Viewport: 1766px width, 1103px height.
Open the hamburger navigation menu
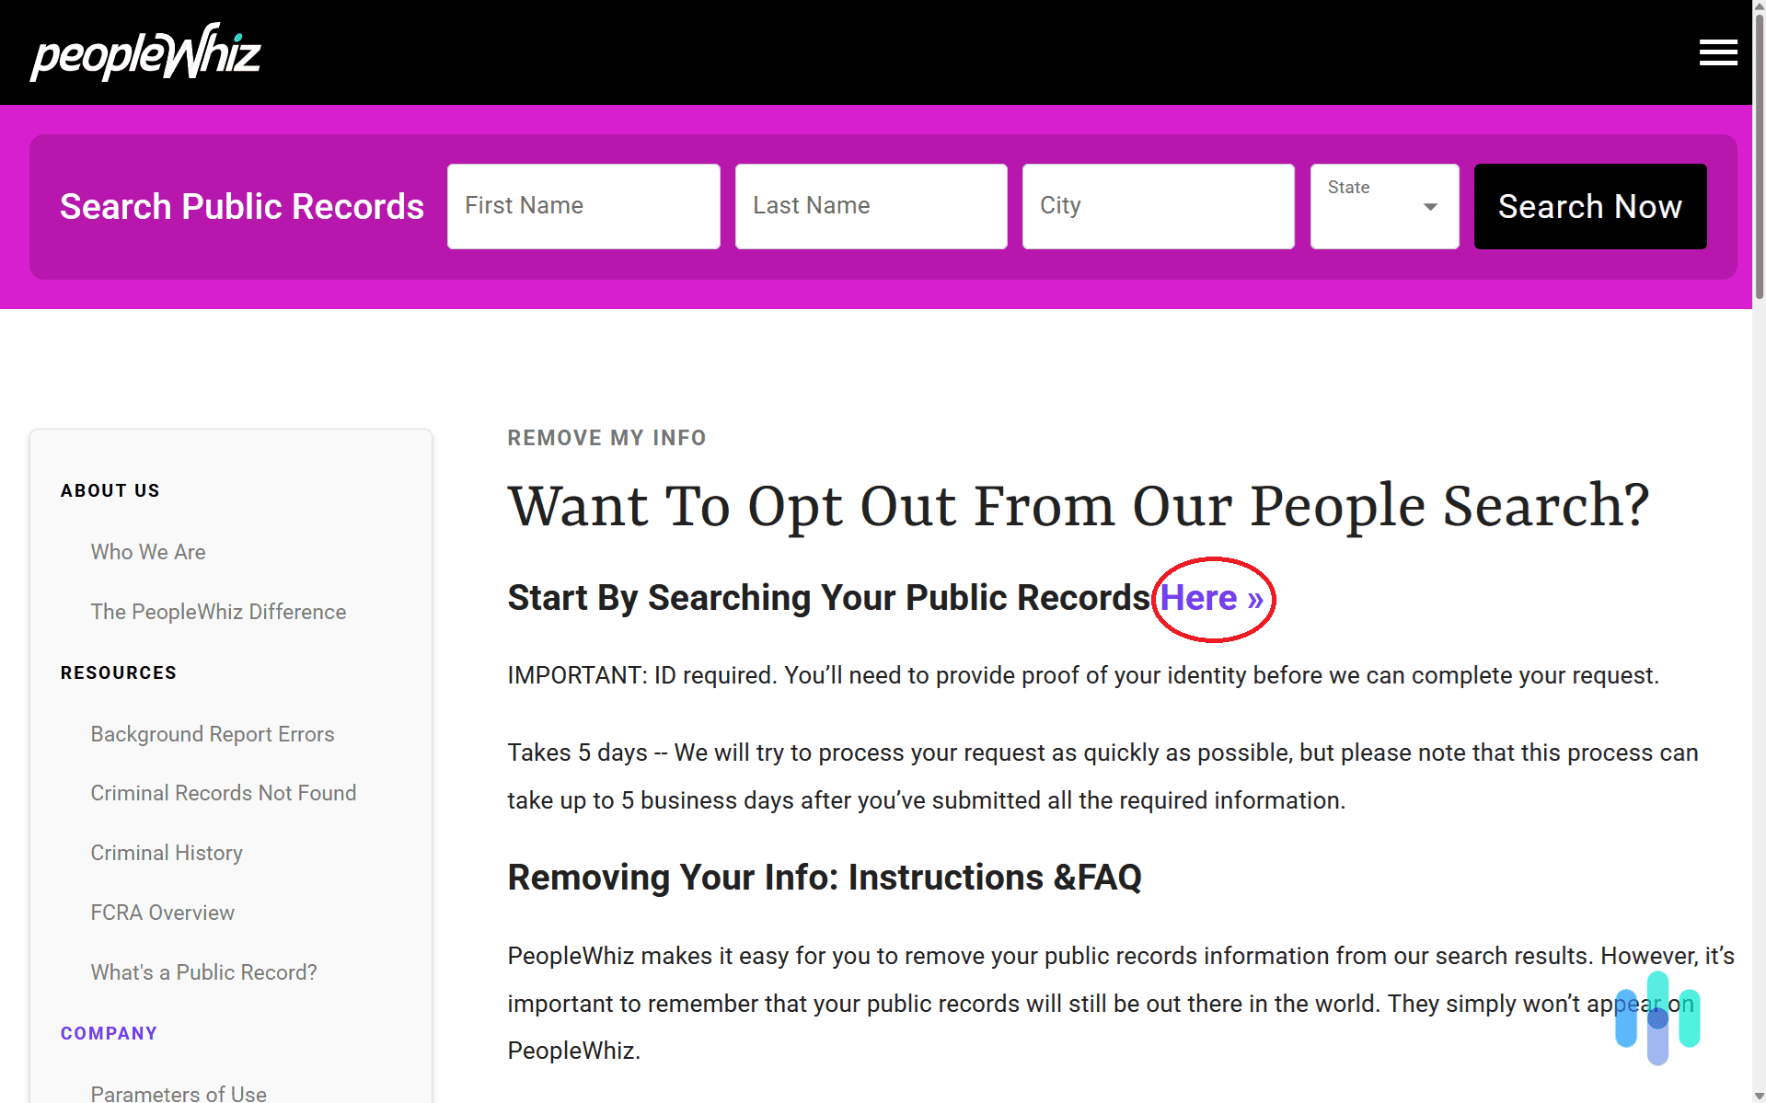(1717, 52)
